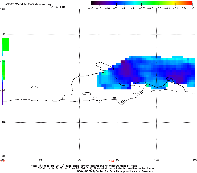Click the latitude axis label "-64"
197x173 pixels.
click(x=2, y=61)
